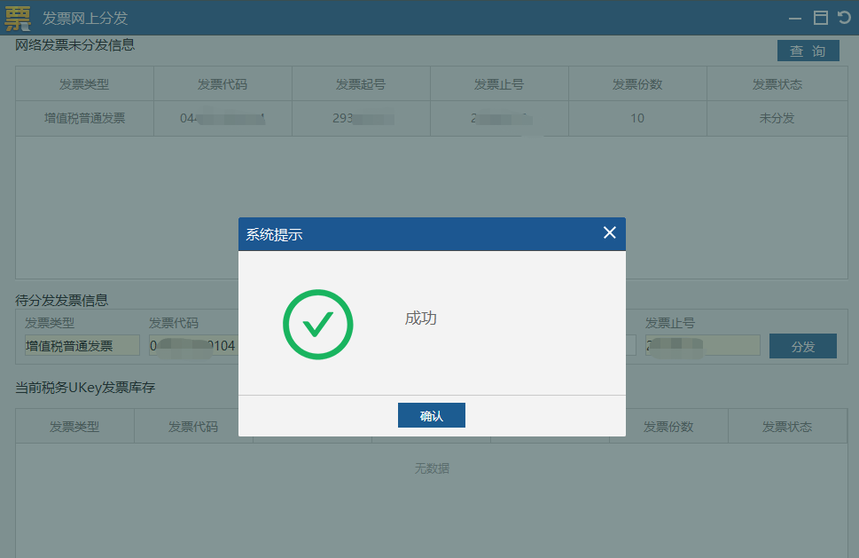Click the 系统提示 dialog title
Image resolution: width=859 pixels, height=558 pixels.
[274, 234]
